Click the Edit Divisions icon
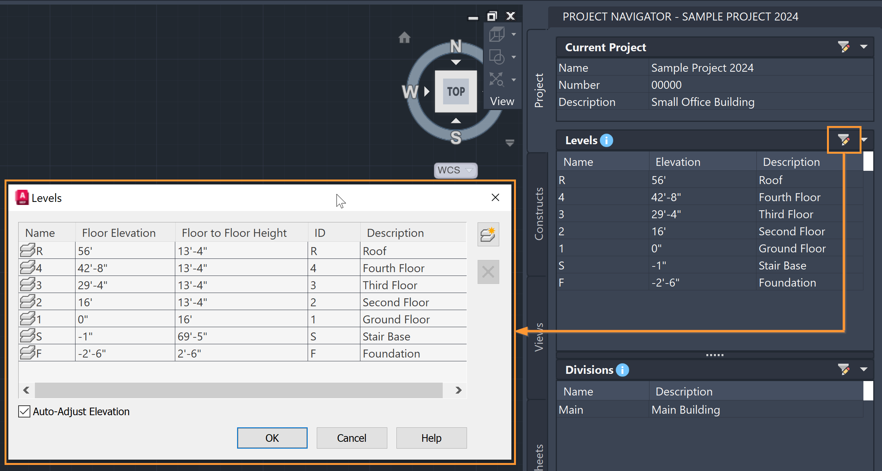The width and height of the screenshot is (882, 471). click(844, 369)
